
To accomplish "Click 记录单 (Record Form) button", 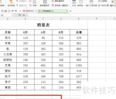I will coord(102,1).
